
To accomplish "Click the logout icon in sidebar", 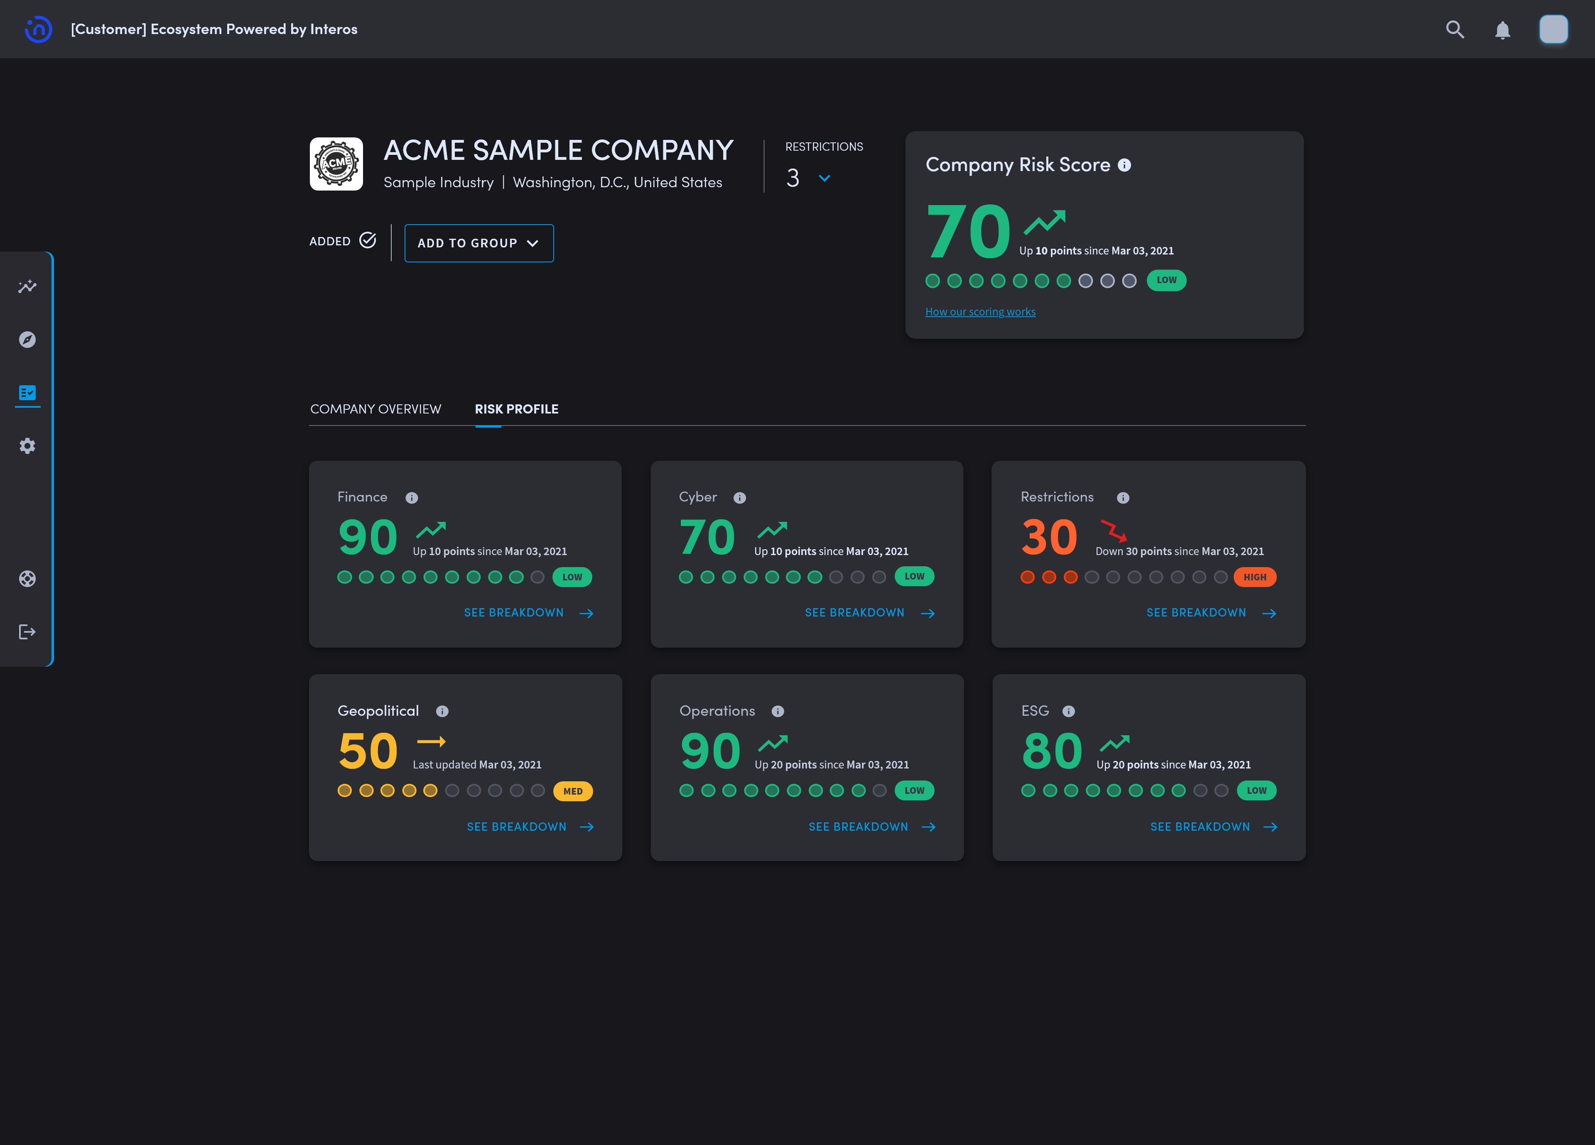I will pos(27,632).
